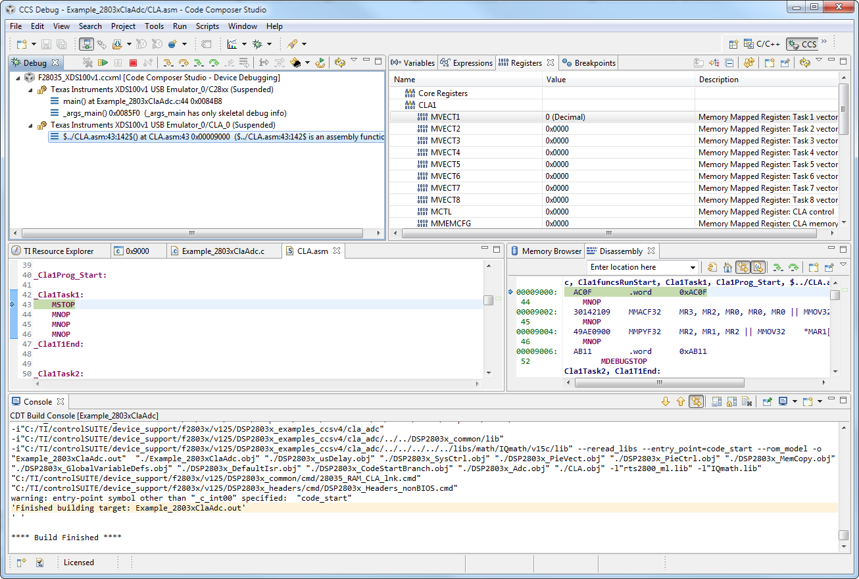
Task: Click the Open Perspective icon
Action: pyautogui.click(x=734, y=44)
